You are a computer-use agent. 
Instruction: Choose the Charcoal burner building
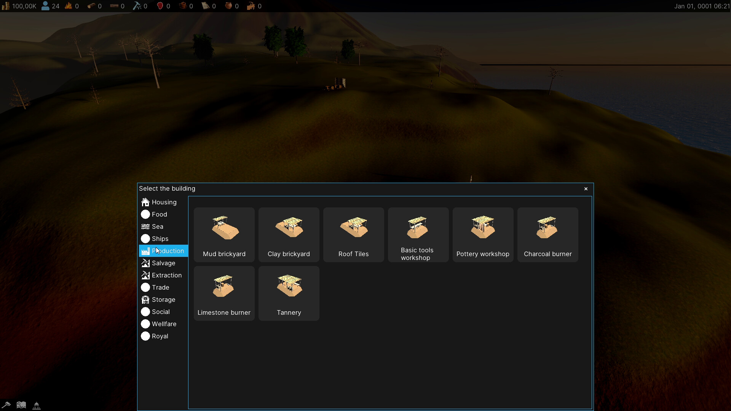click(548, 235)
